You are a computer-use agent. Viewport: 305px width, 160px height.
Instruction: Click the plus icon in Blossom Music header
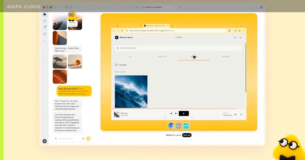click(x=240, y=38)
